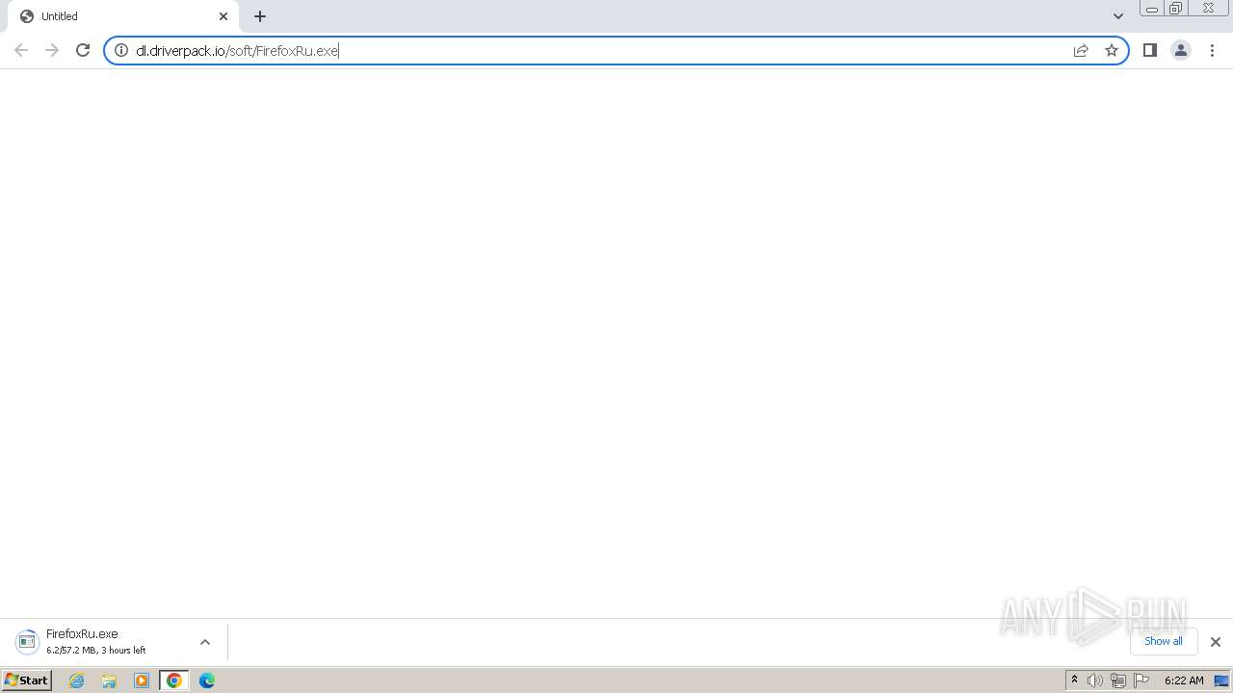Show all downloads

pyautogui.click(x=1164, y=641)
